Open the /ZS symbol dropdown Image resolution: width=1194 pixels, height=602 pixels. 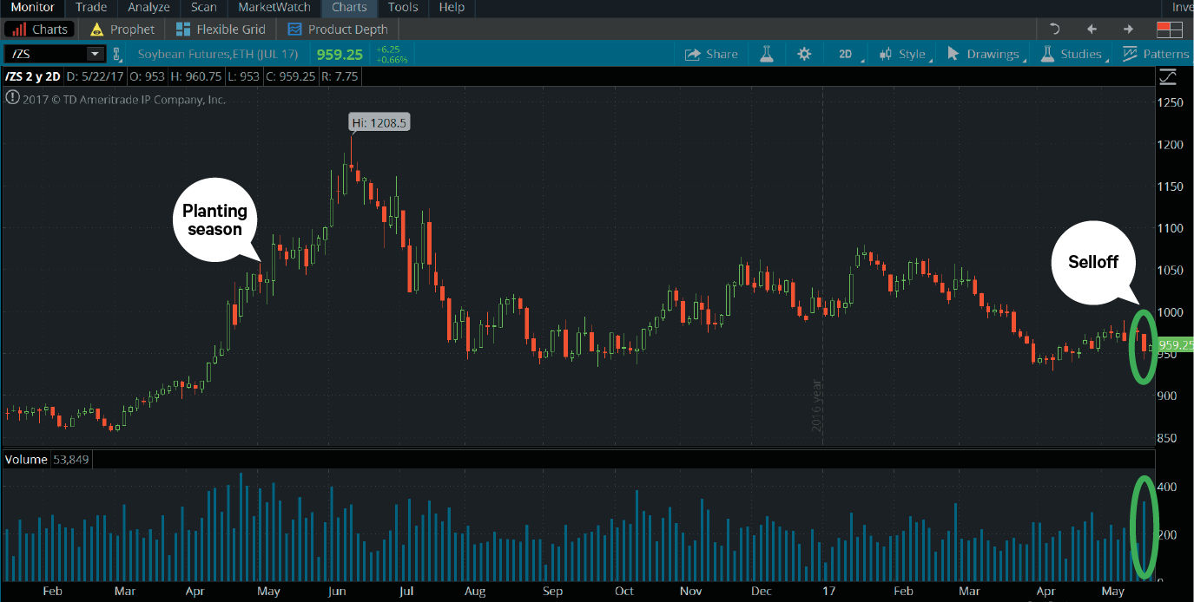point(96,53)
